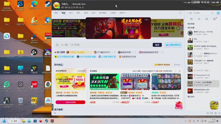Click the taskbar search box

(x=14, y=121)
